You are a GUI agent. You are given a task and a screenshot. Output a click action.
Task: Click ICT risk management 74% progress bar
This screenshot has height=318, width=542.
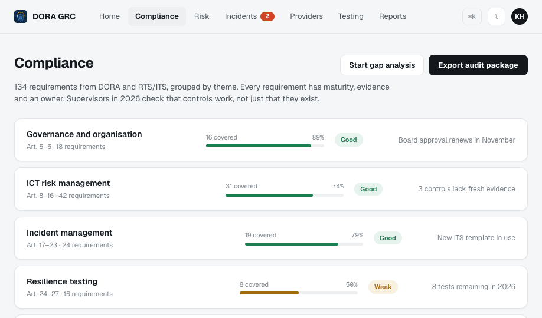tap(285, 195)
